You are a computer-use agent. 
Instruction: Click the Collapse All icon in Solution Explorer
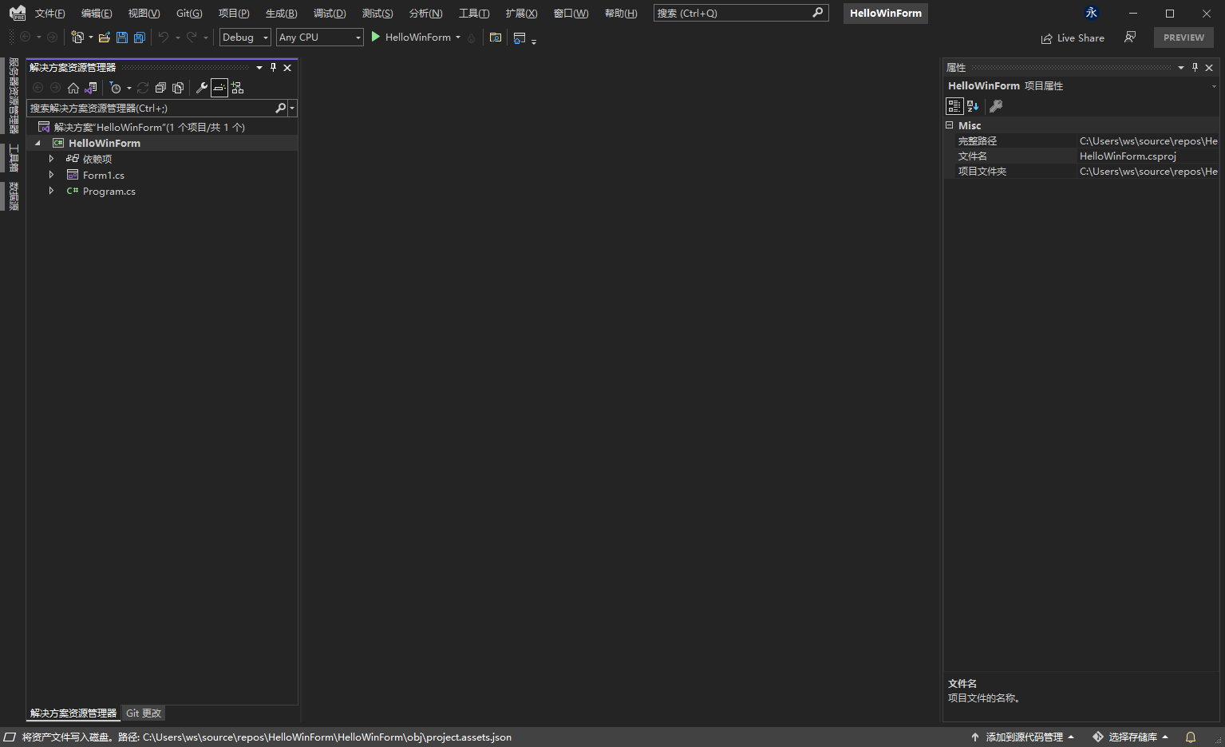(x=160, y=88)
